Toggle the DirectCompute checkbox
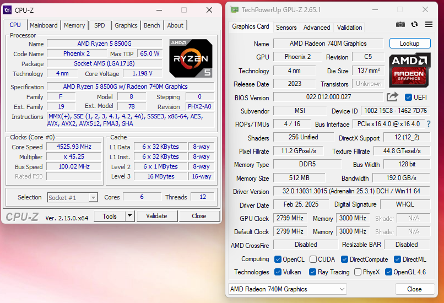This screenshot has width=444, height=303. pyautogui.click(x=344, y=259)
